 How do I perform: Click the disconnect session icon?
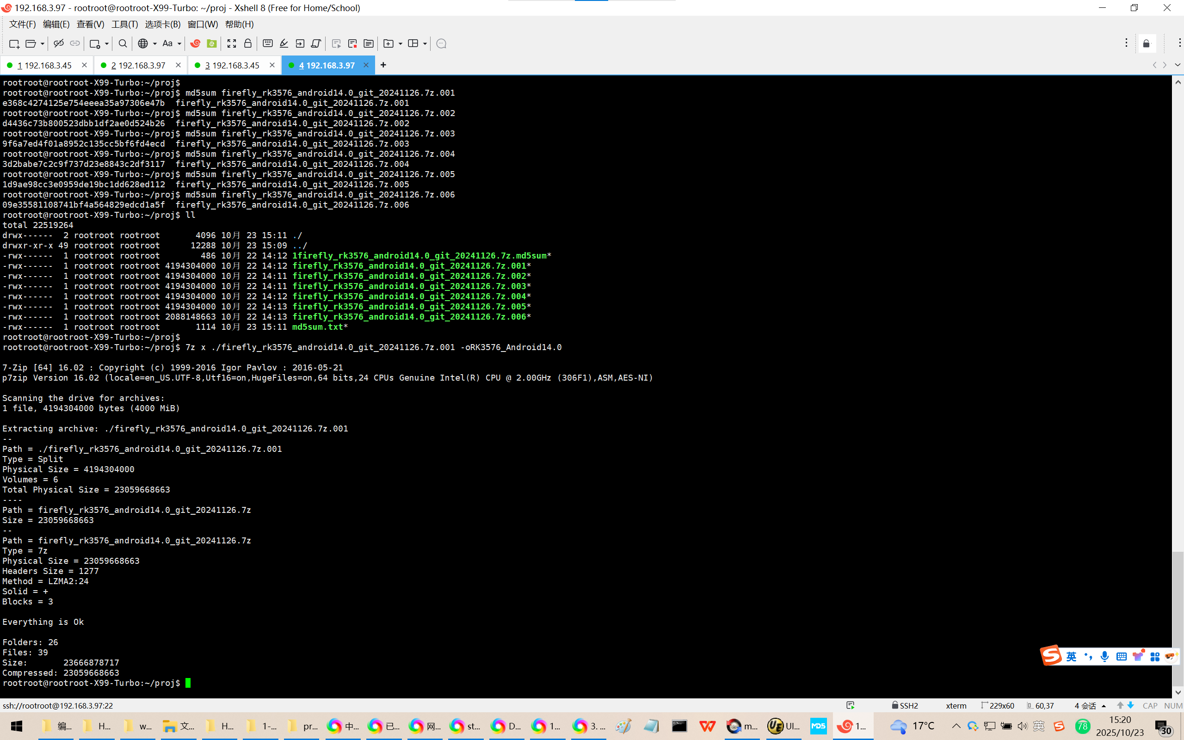coord(58,43)
